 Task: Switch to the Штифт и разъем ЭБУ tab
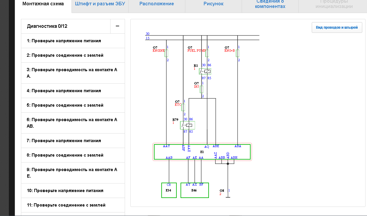(x=100, y=4)
